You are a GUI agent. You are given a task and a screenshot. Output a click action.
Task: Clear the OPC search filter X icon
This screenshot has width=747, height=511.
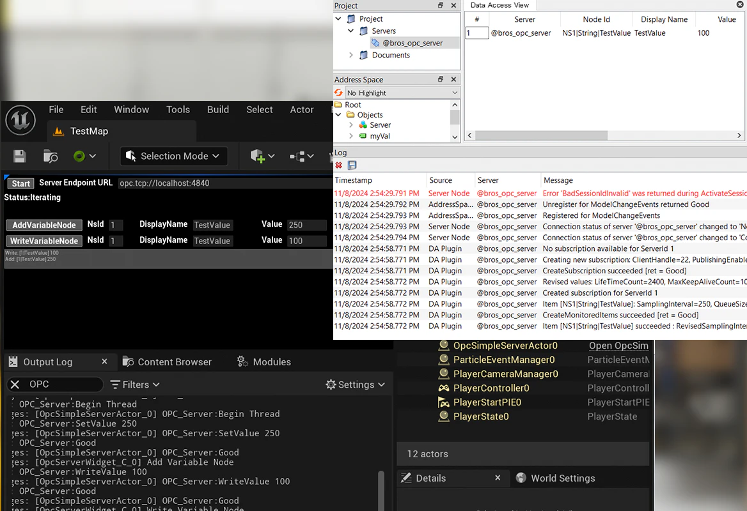[x=15, y=385]
